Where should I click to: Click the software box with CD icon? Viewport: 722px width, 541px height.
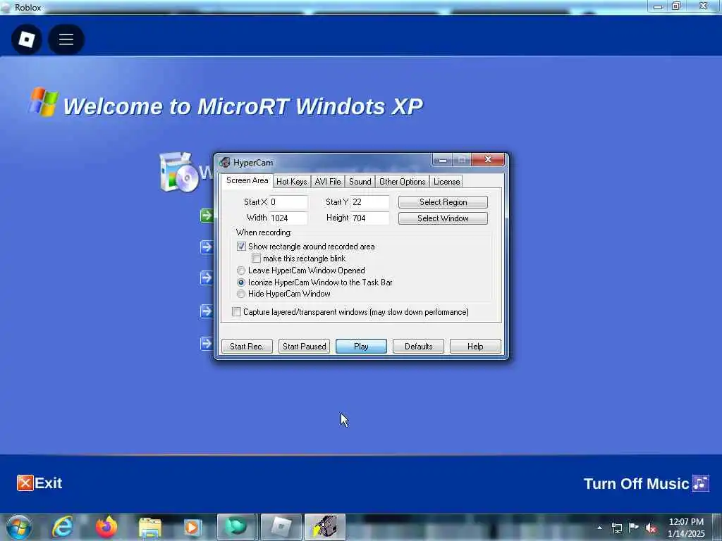(178, 172)
